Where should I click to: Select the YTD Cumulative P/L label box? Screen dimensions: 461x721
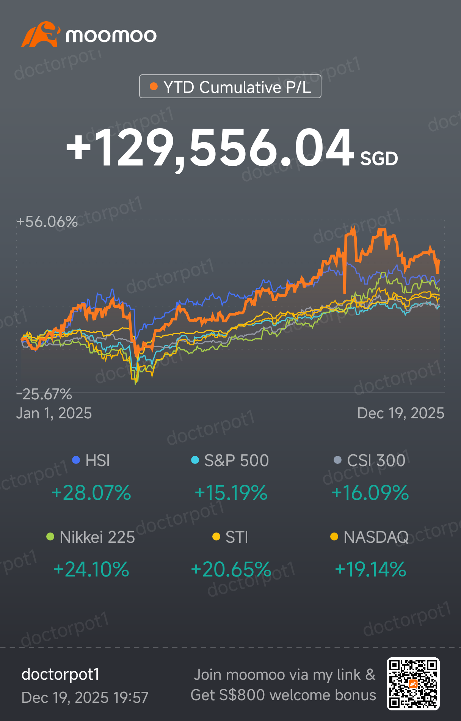(x=230, y=86)
